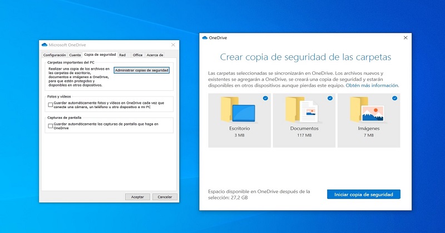Click the Escritorio folder icon
The width and height of the screenshot is (445, 233).
(x=238, y=109)
